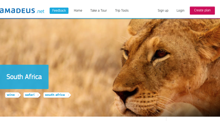The width and height of the screenshot is (220, 121).
Task: Click the hole dot on the south africa tag
Action: click(x=68, y=95)
